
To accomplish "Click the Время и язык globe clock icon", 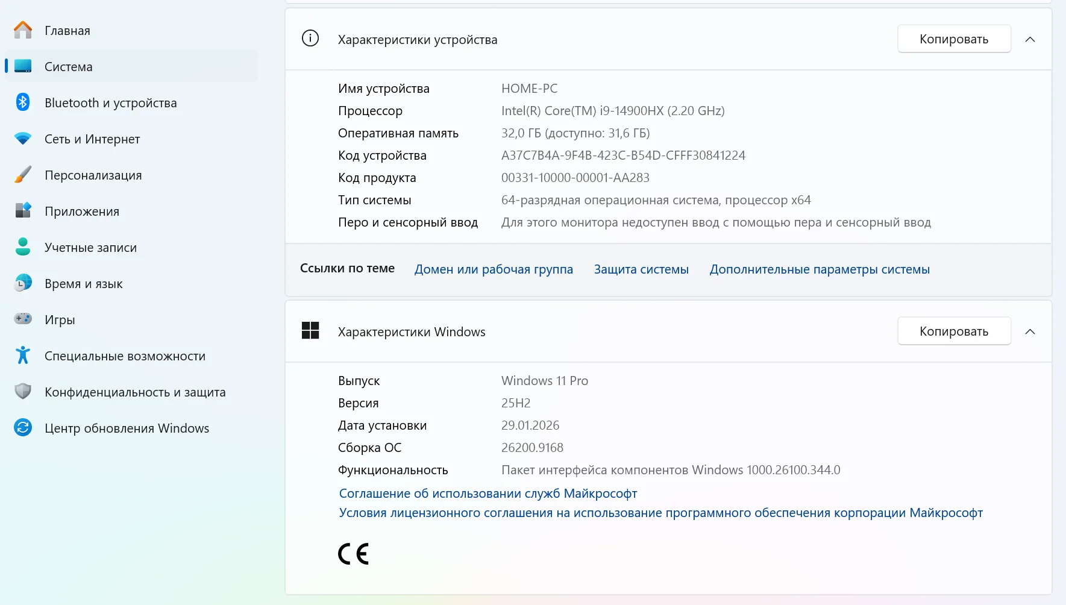I will click(23, 283).
